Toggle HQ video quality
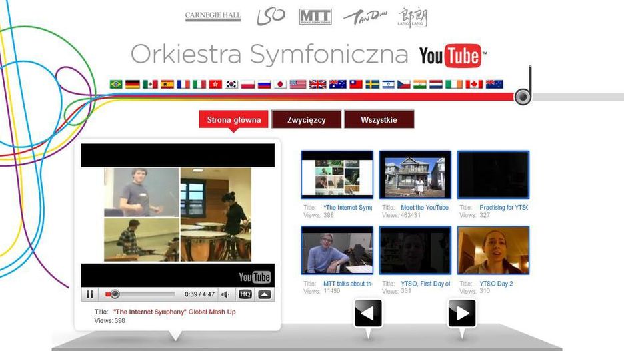The width and height of the screenshot is (624, 351). pos(245,294)
